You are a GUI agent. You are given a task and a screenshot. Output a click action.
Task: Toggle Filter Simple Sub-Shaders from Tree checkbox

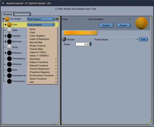(56, 9)
